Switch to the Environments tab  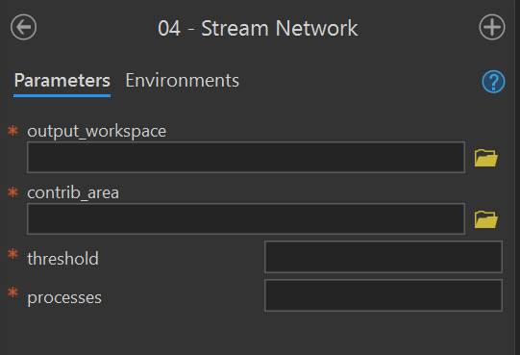point(182,81)
